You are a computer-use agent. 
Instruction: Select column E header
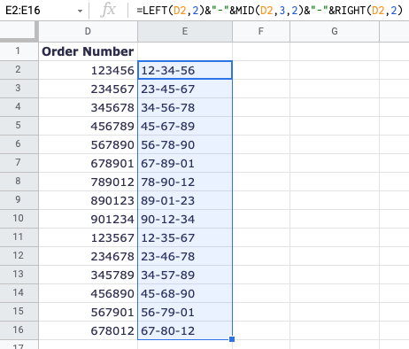185,31
